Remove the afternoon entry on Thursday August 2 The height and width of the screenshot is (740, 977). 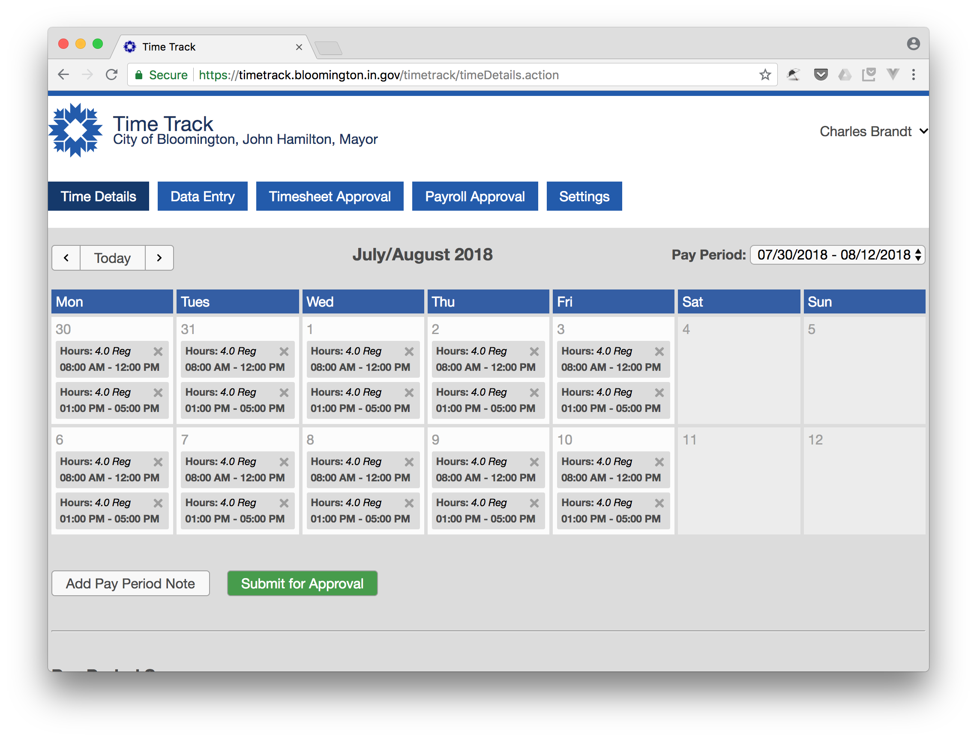534,393
